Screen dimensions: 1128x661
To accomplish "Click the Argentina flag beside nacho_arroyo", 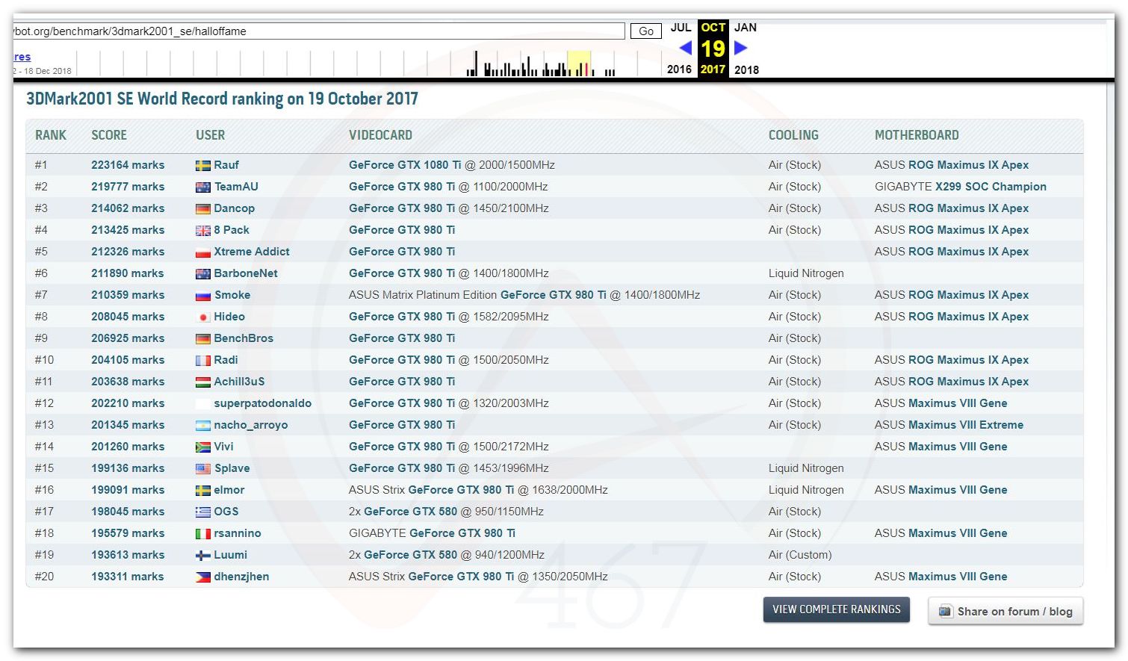I will [202, 426].
